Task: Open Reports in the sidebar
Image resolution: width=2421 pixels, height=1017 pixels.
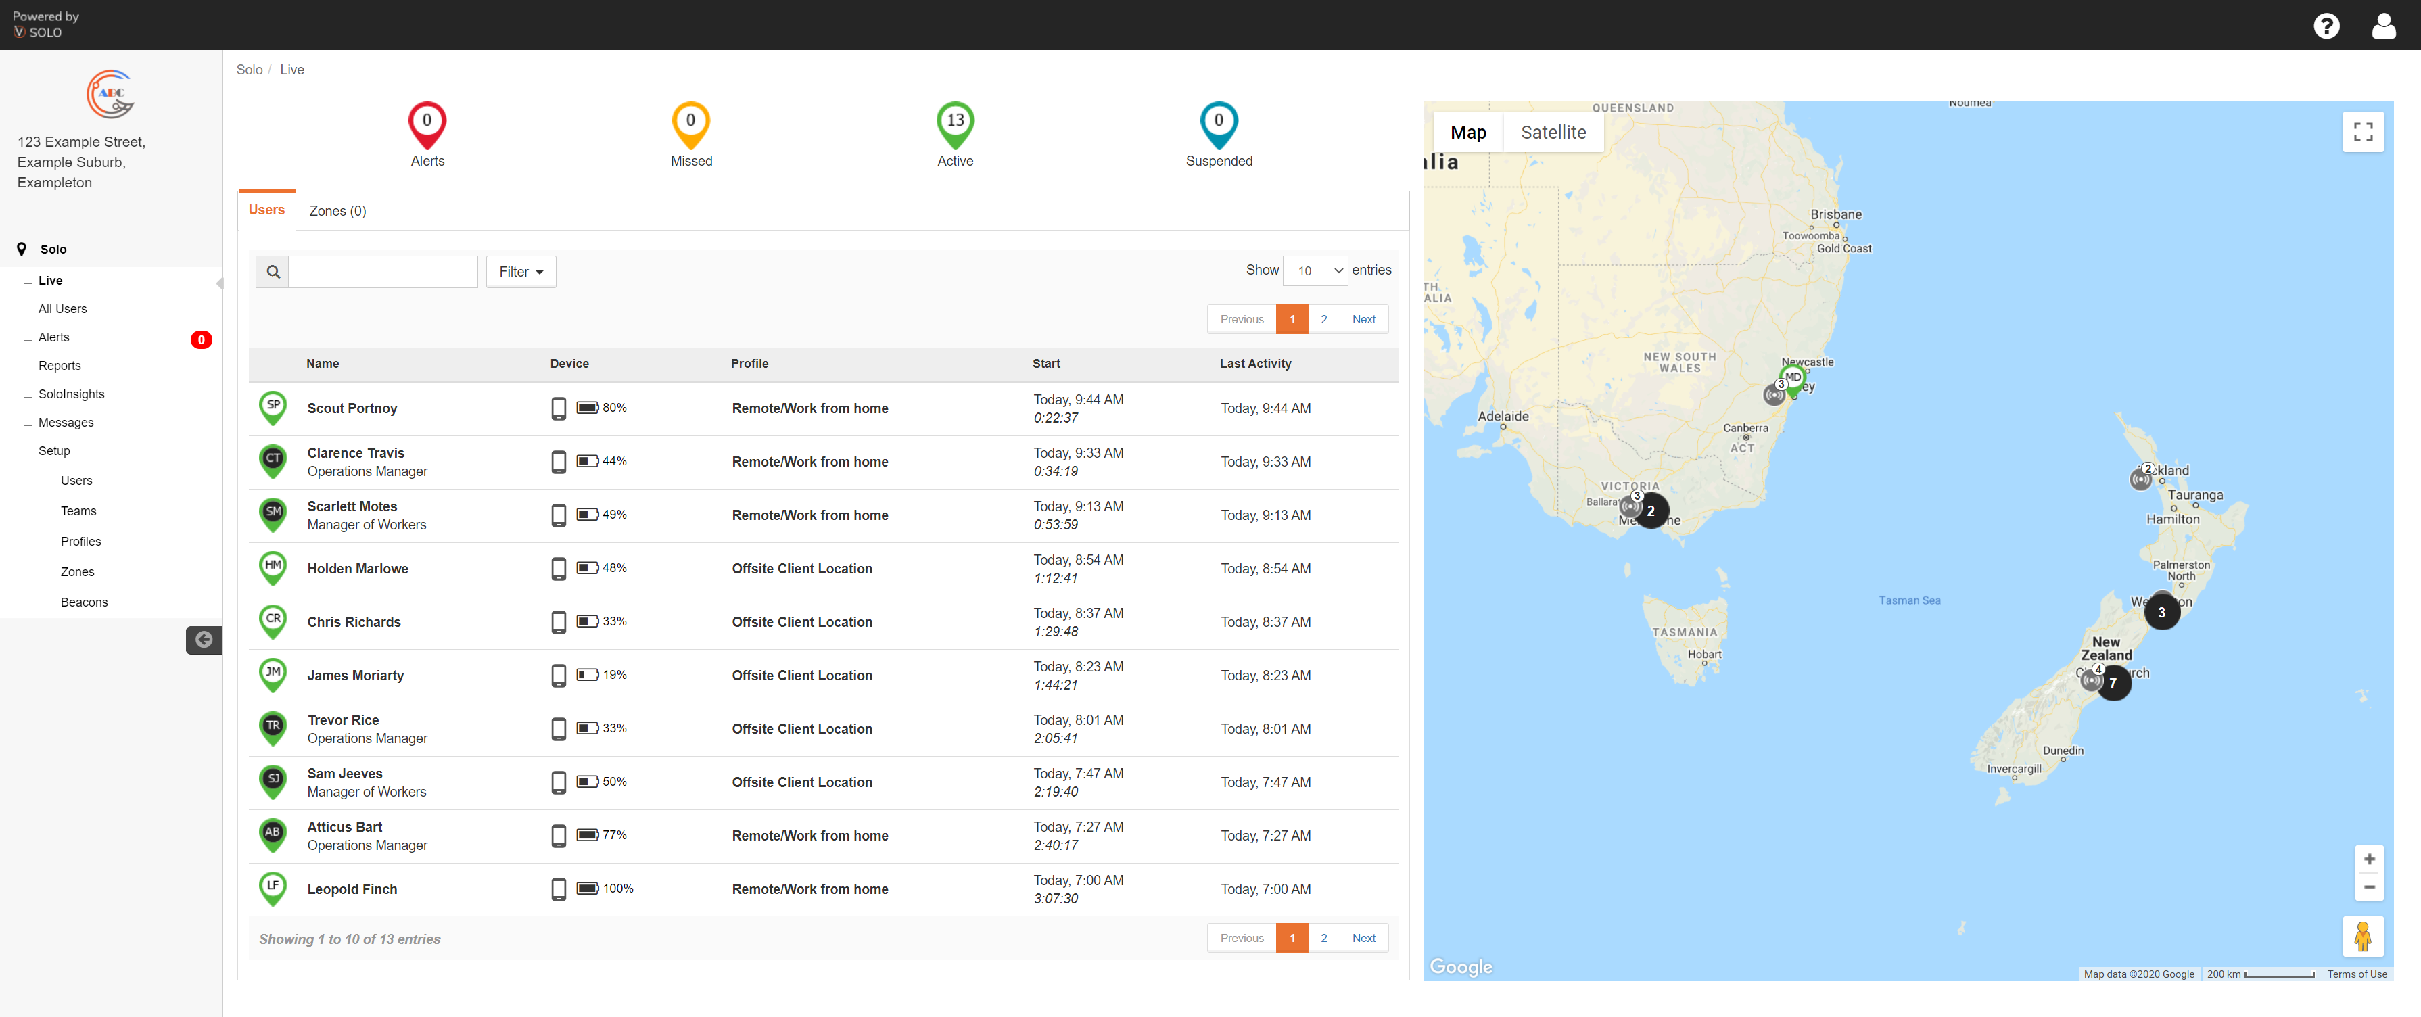Action: click(x=60, y=366)
